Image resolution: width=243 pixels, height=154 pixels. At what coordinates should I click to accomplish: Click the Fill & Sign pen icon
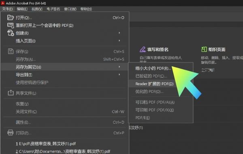pos(143,49)
